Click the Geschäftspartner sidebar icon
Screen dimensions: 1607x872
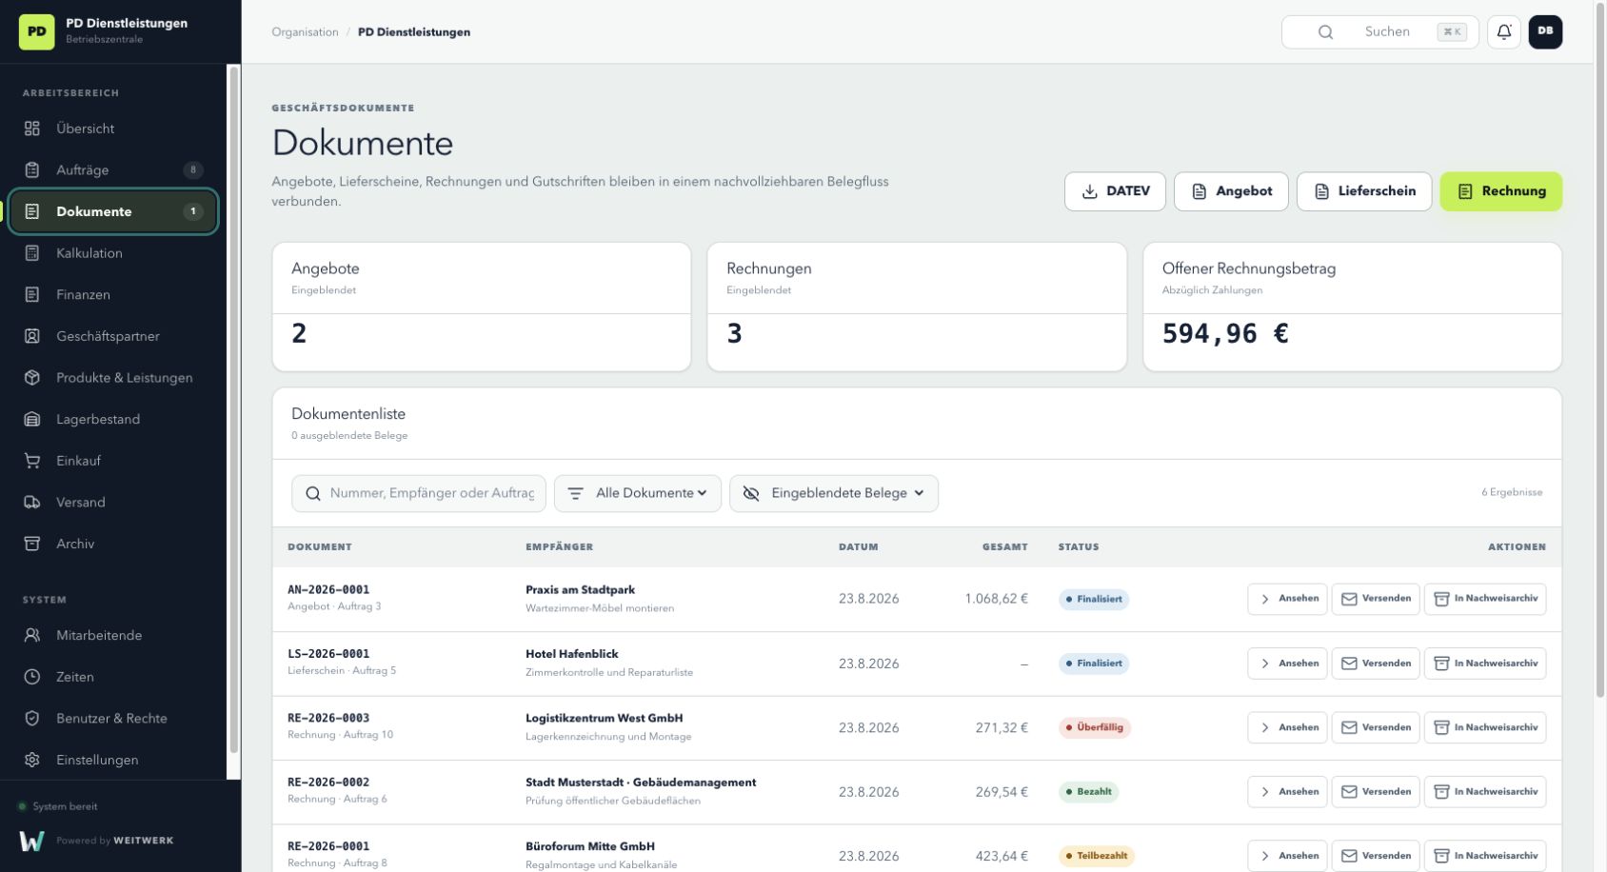[32, 336]
